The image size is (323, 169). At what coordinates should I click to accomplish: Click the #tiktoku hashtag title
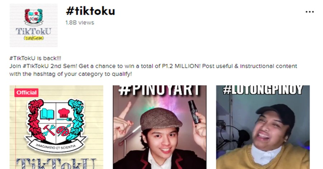[90, 11]
